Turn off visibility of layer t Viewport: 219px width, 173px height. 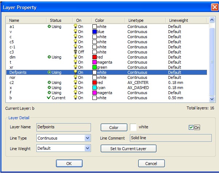[x=76, y=62]
